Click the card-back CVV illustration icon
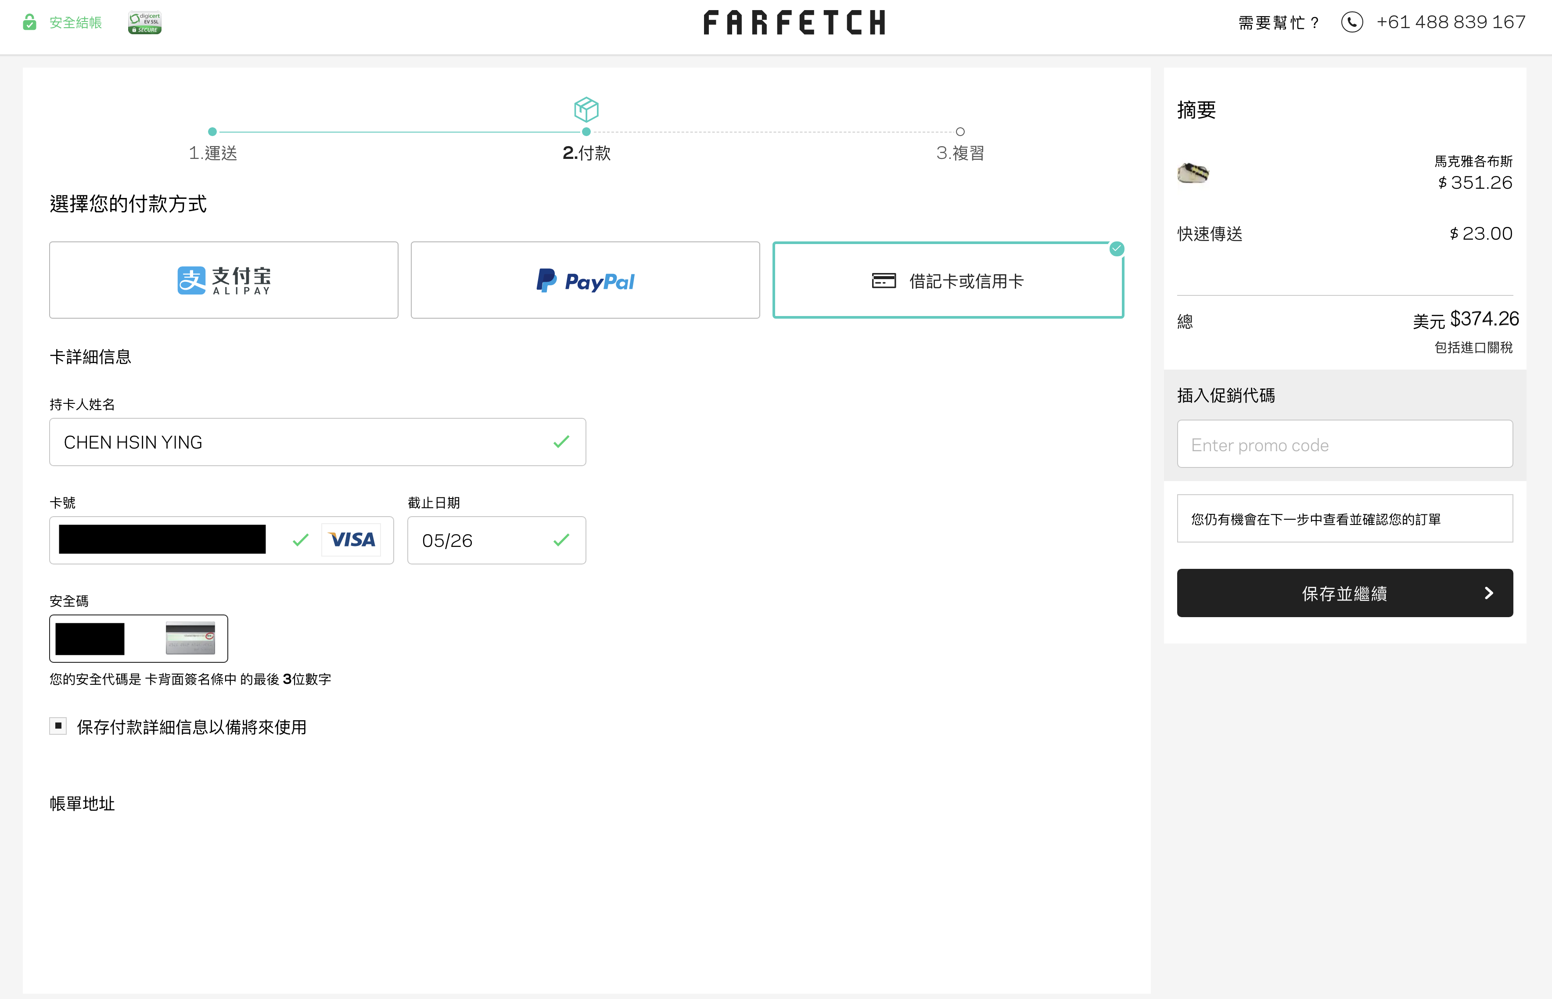The height and width of the screenshot is (999, 1552). (190, 638)
